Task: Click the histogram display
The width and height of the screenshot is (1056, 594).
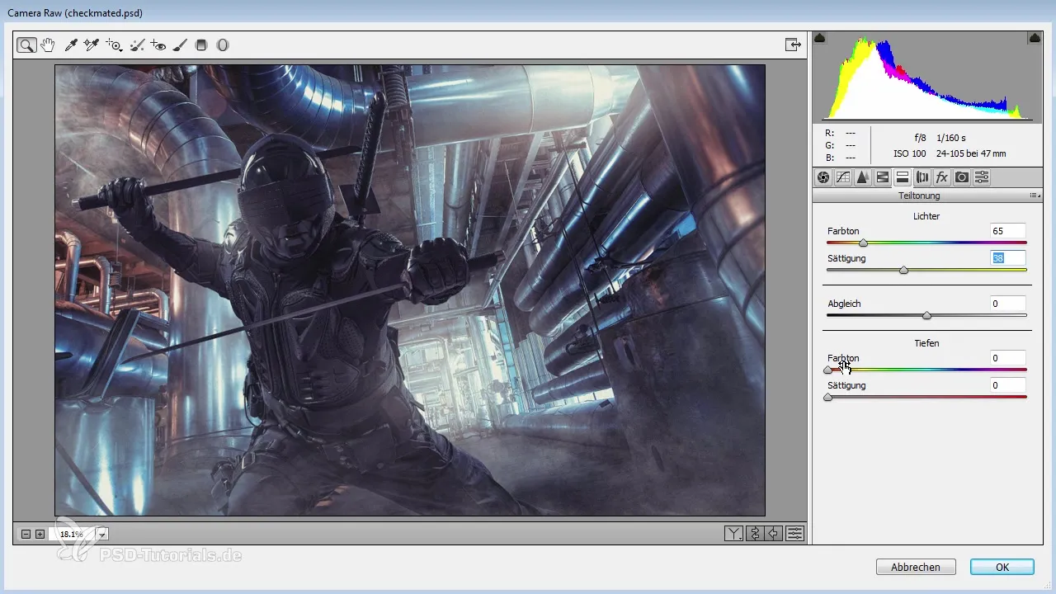Action: pos(926,77)
